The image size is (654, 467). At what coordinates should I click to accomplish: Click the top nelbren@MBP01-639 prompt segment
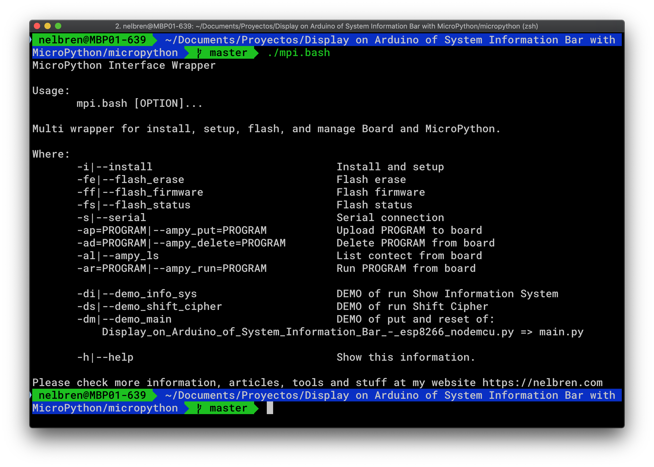click(x=92, y=40)
